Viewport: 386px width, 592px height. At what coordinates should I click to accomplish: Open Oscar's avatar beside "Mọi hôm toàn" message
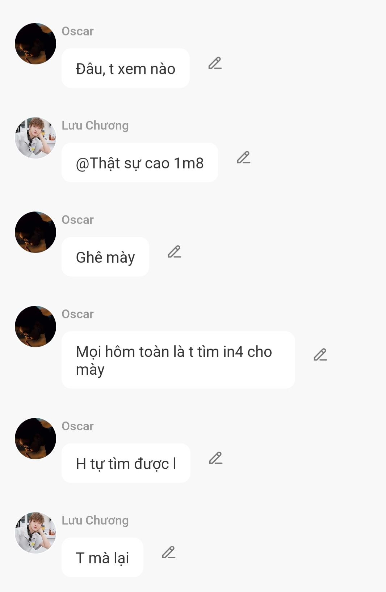35,326
